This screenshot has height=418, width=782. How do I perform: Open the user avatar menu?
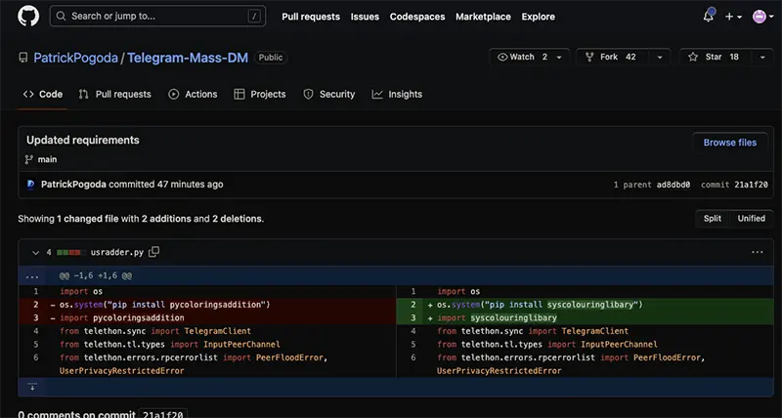(x=763, y=17)
